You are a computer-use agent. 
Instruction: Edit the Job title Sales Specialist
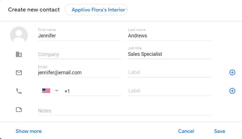click(x=169, y=54)
